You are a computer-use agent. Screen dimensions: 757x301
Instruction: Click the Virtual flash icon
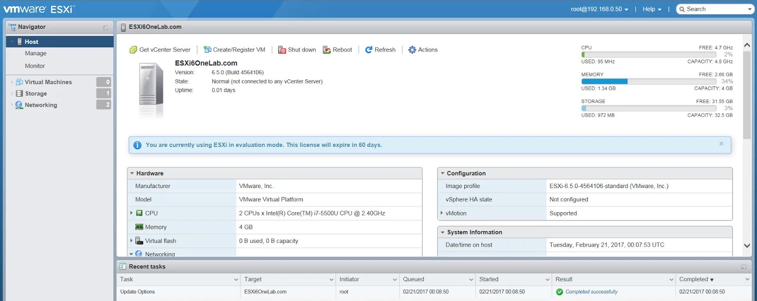point(139,241)
